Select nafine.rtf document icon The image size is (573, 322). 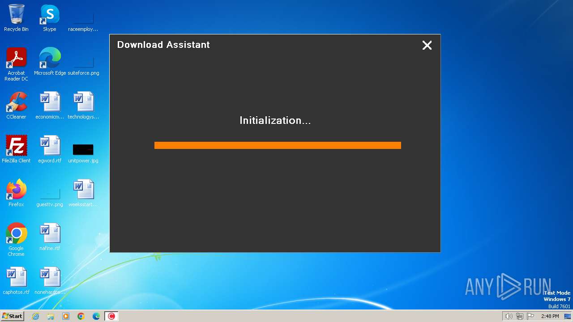50,237
